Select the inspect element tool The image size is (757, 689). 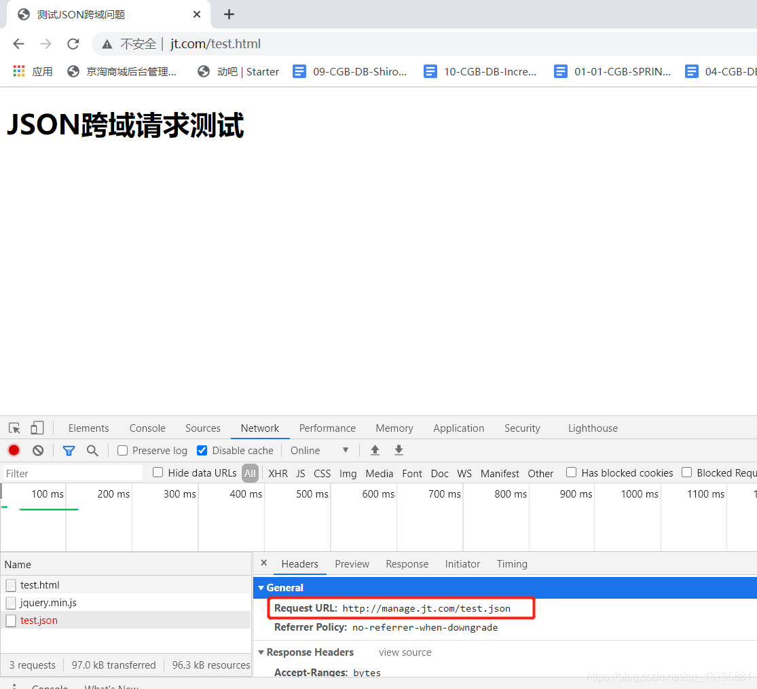coord(14,428)
